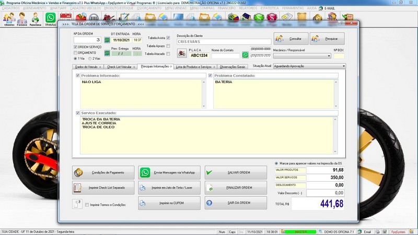Toggle the Problema Constatado checkbox
This screenshot has height=235, width=418.
[x=210, y=75]
